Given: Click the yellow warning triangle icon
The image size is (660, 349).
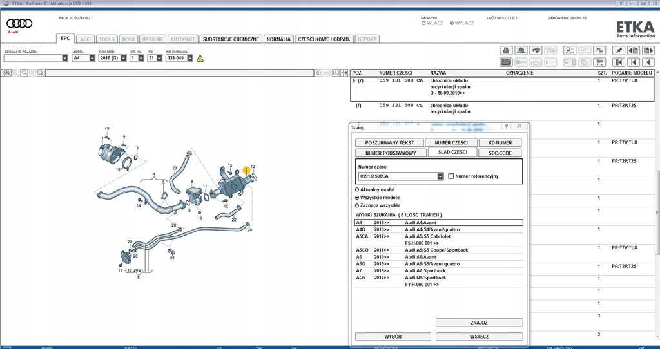Looking at the screenshot, I should [200, 58].
